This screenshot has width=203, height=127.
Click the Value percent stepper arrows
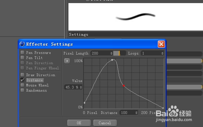tap(81, 87)
